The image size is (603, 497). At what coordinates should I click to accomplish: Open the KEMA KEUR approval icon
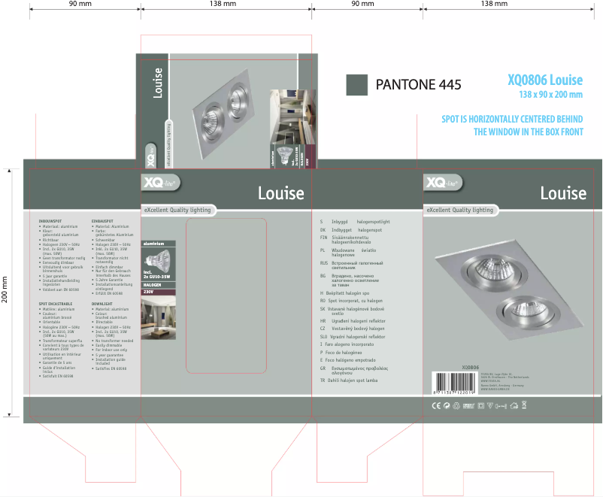[x=468, y=405]
